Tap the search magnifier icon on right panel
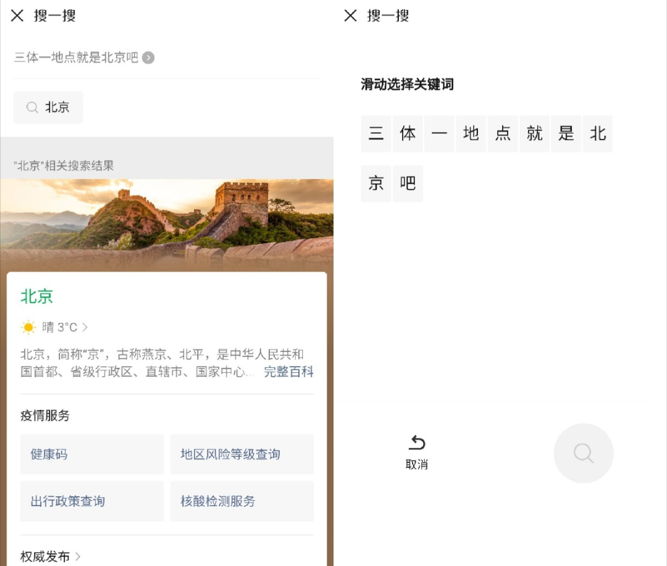The width and height of the screenshot is (667, 566). pyautogui.click(x=583, y=453)
